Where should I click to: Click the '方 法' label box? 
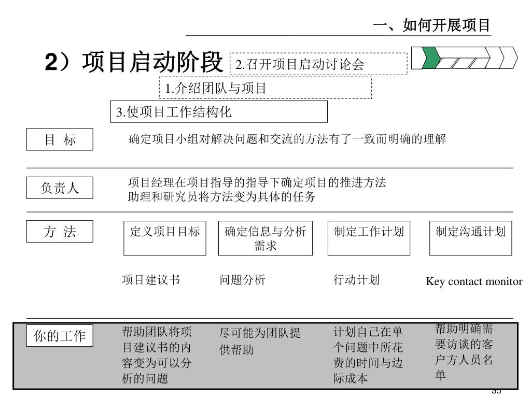point(60,232)
